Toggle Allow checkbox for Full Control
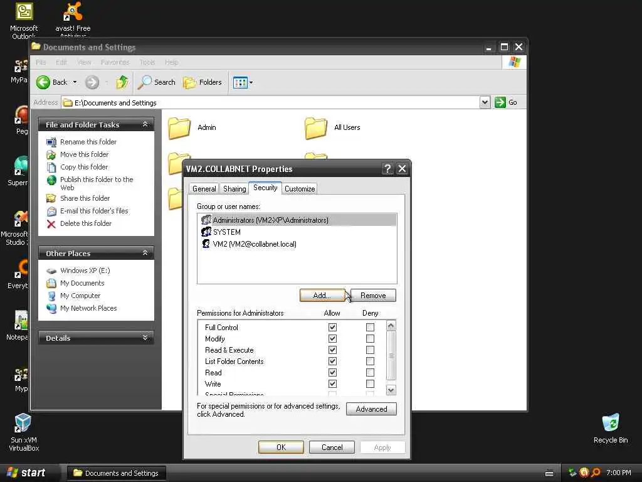Screen dimensions: 642x482 pyautogui.click(x=332, y=328)
